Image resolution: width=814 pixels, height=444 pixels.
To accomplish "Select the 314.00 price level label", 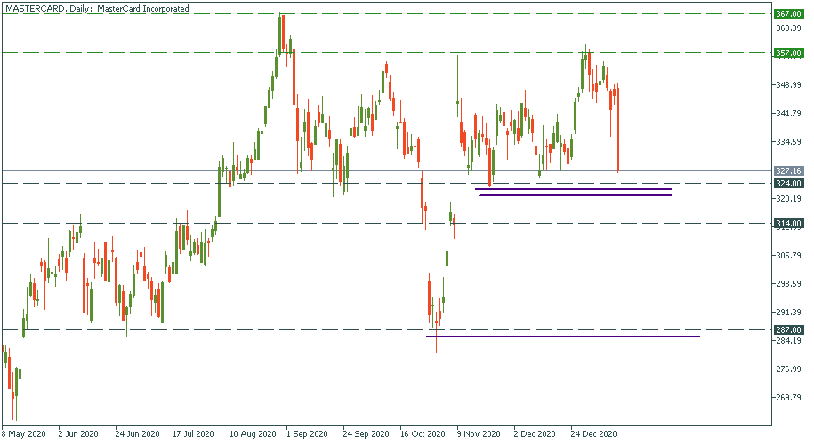I will coord(786,223).
